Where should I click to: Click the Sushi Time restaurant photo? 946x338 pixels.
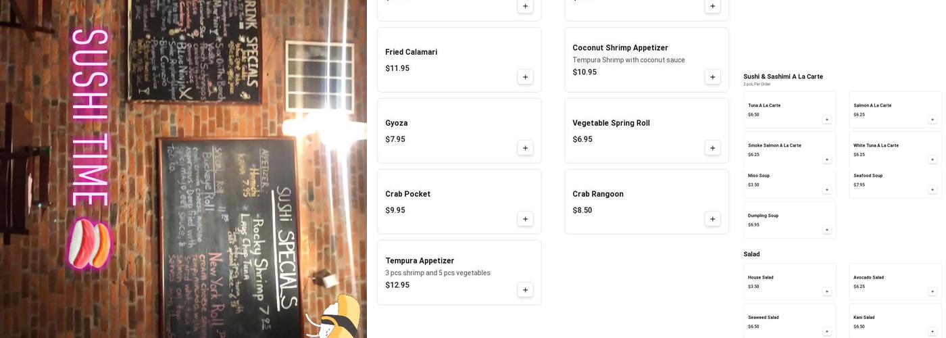tap(183, 169)
